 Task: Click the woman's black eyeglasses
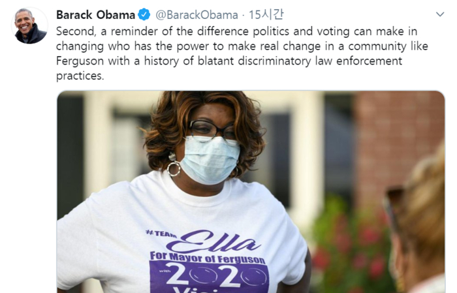click(x=213, y=129)
